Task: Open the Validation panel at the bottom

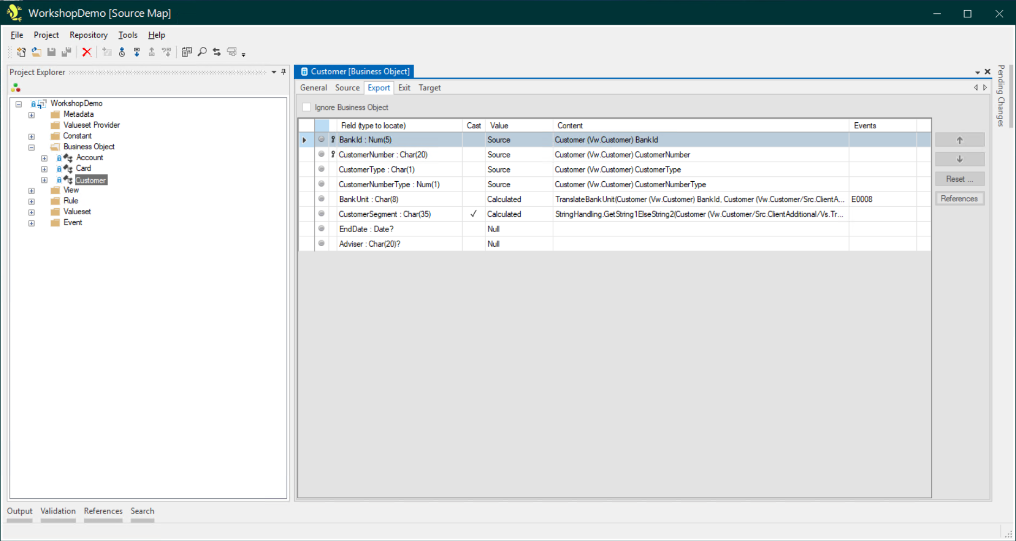Action: point(58,511)
